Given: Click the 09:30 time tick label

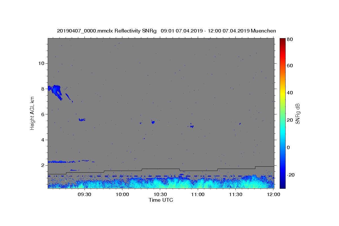Looking at the screenshot, I should (x=84, y=194).
